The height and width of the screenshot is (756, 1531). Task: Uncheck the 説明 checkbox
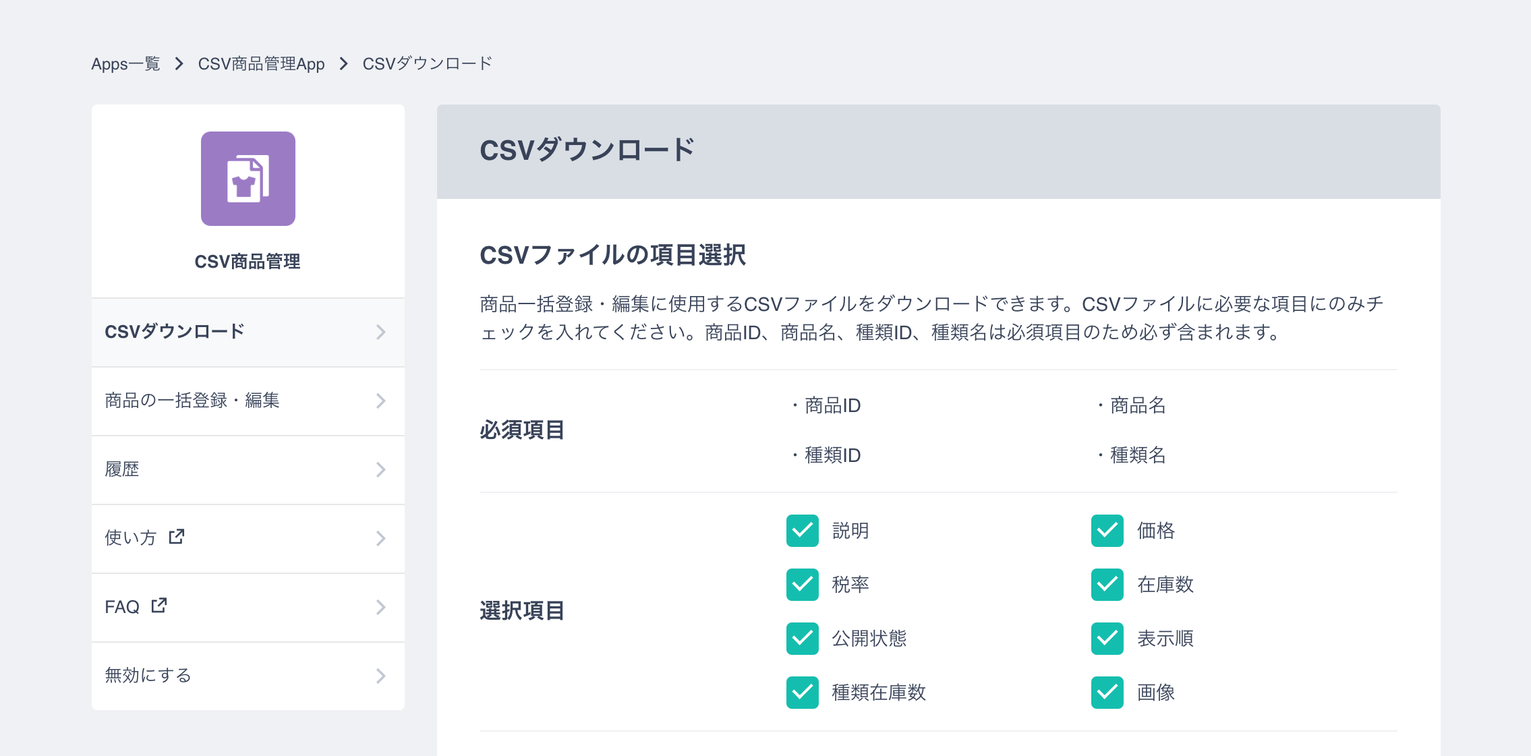point(802,531)
